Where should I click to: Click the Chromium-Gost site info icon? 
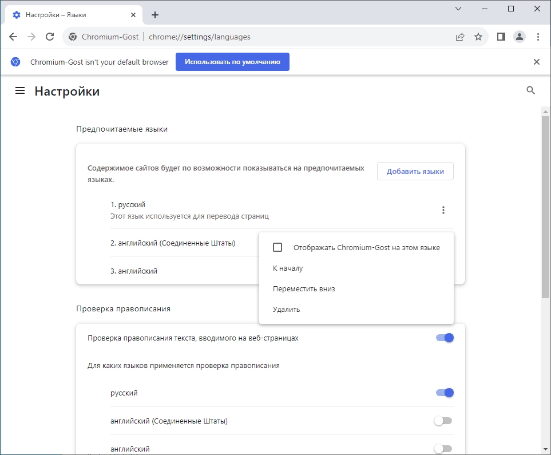pos(73,37)
